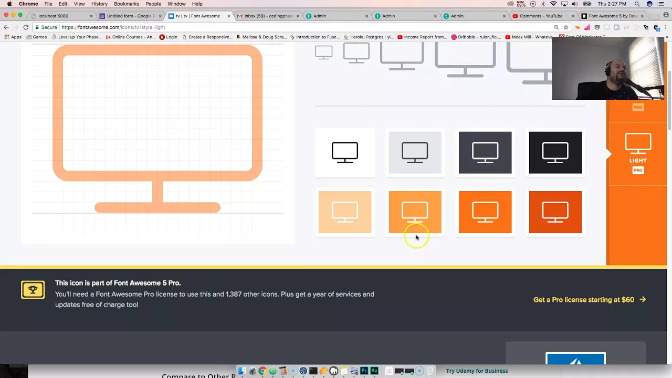Click the Wi-Fi status icon
Viewport: 672px width, 378px height.
553,4
